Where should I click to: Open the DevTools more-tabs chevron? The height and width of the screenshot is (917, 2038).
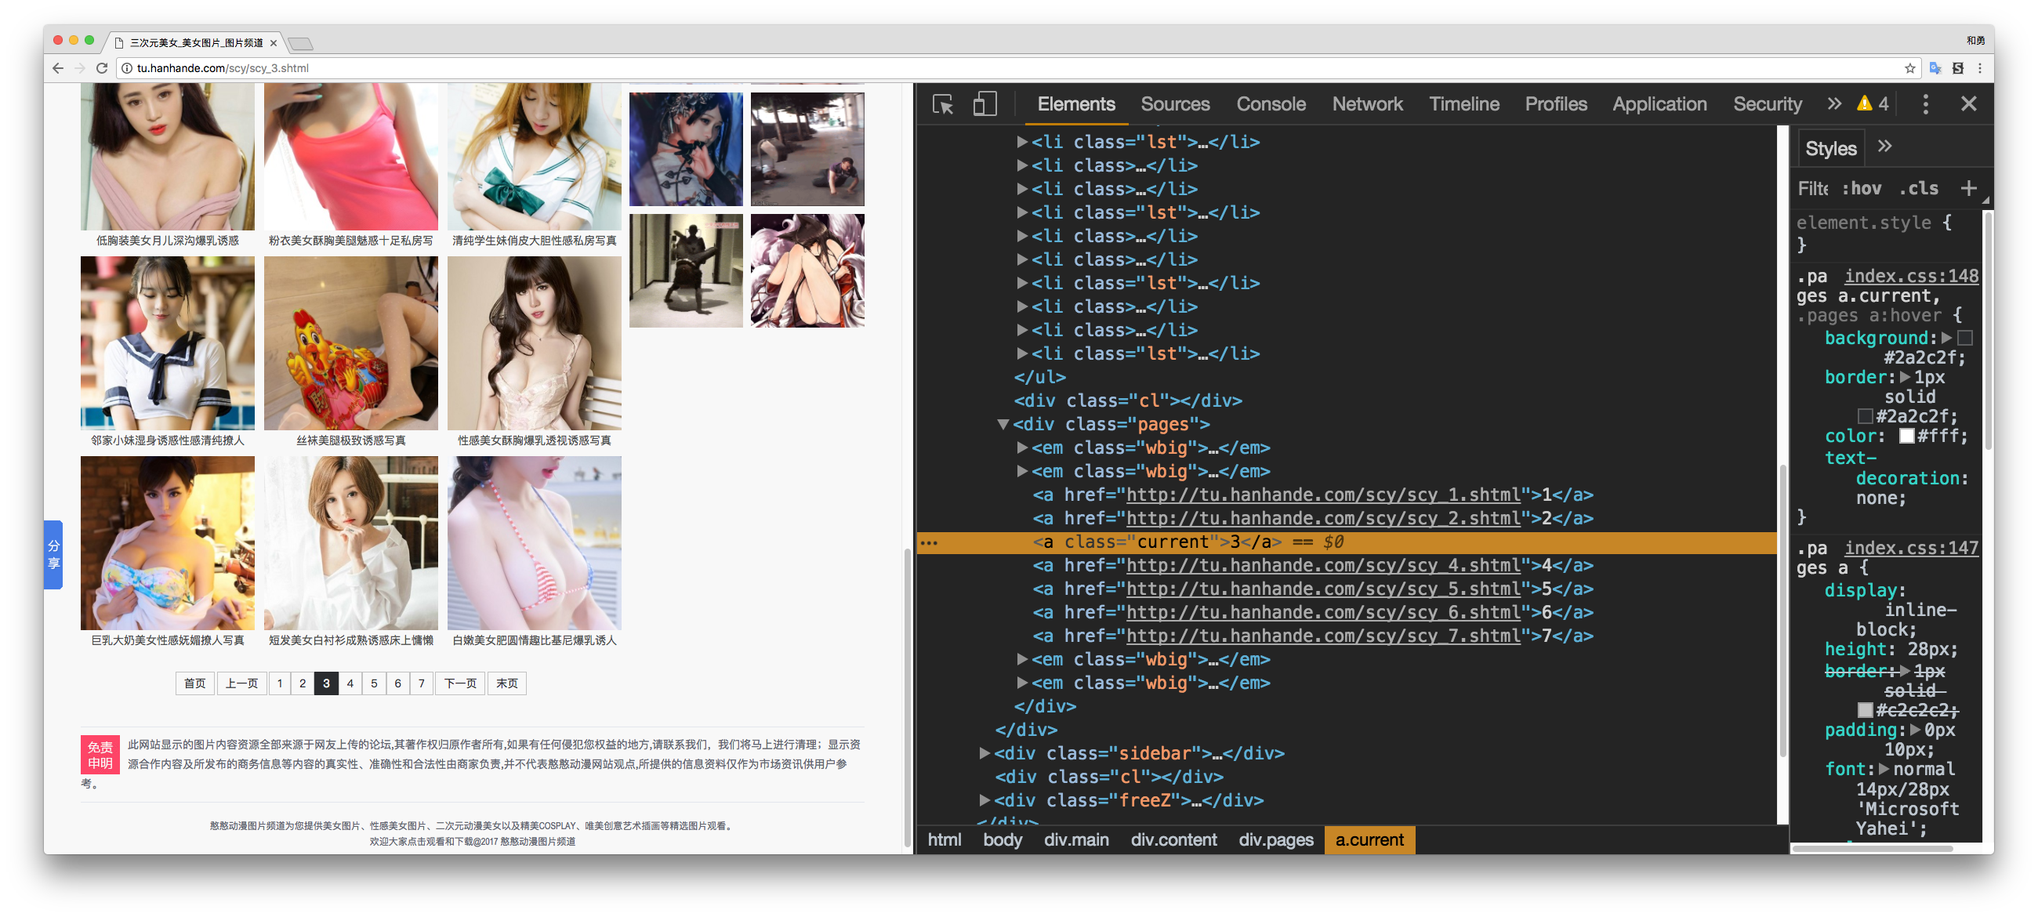tap(1834, 103)
